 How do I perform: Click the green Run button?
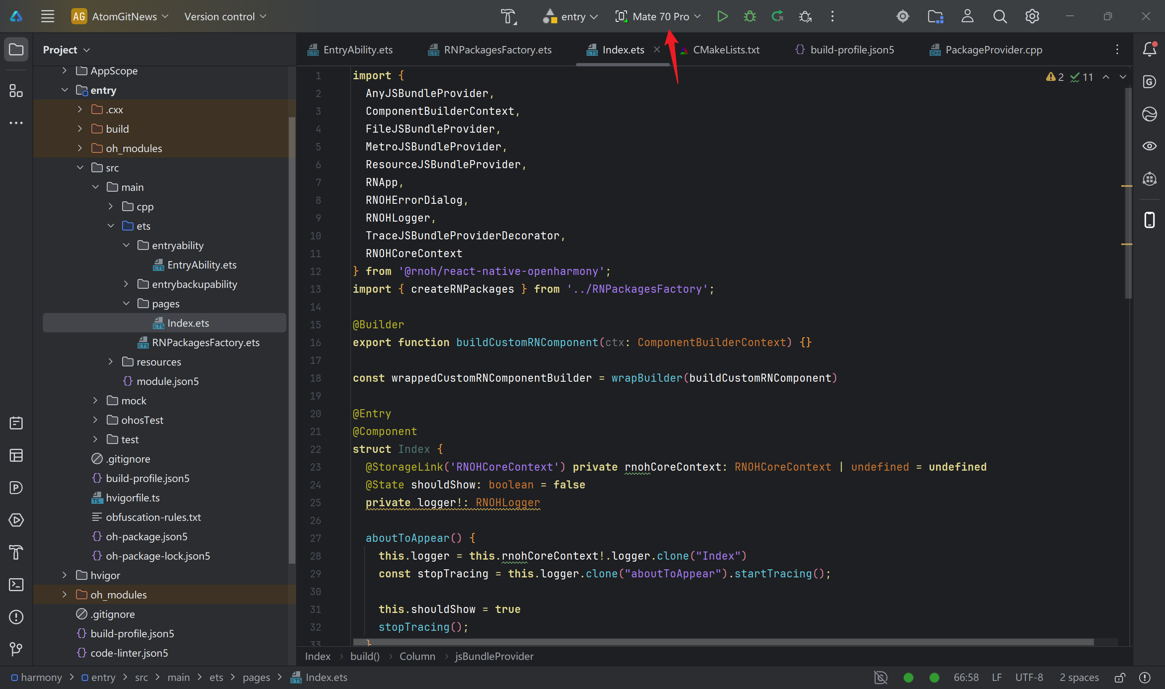click(722, 17)
